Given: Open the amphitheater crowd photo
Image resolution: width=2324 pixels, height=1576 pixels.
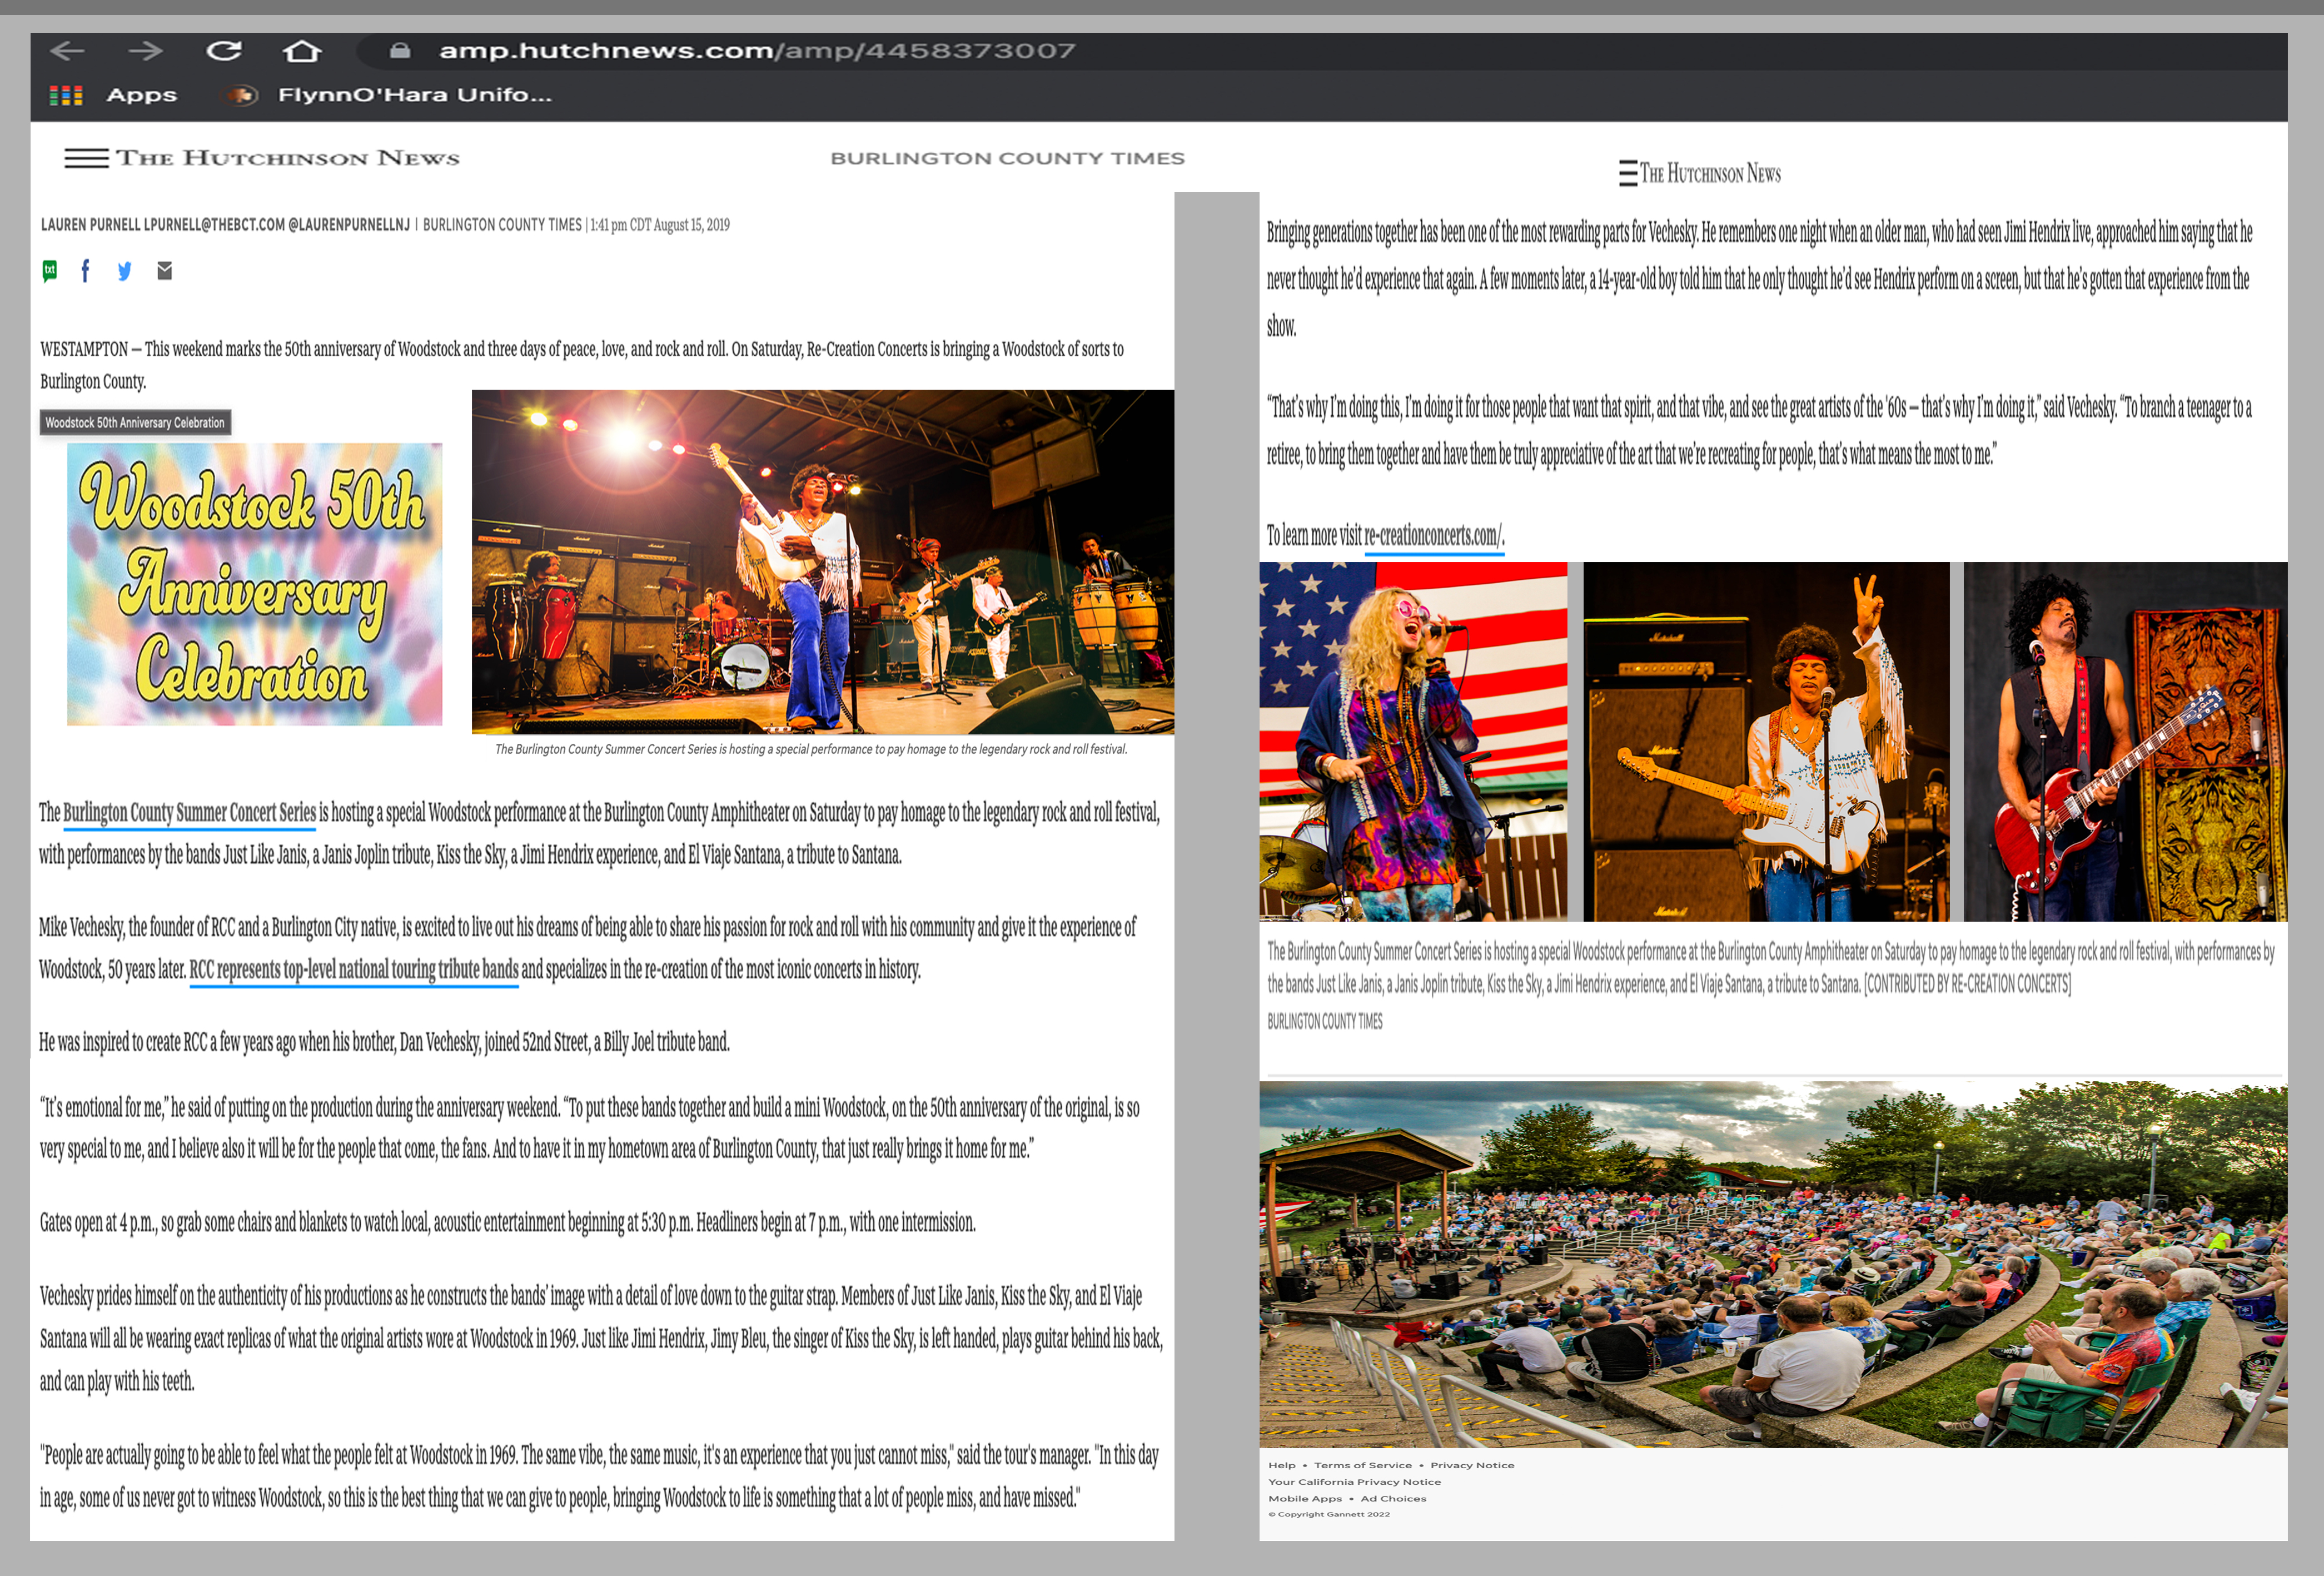Looking at the screenshot, I should point(1773,1264).
